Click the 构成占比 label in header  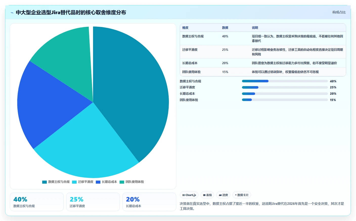(339, 12)
